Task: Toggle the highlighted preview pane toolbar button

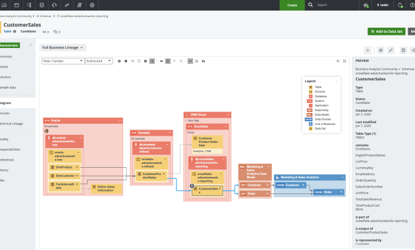Action: click(x=168, y=61)
